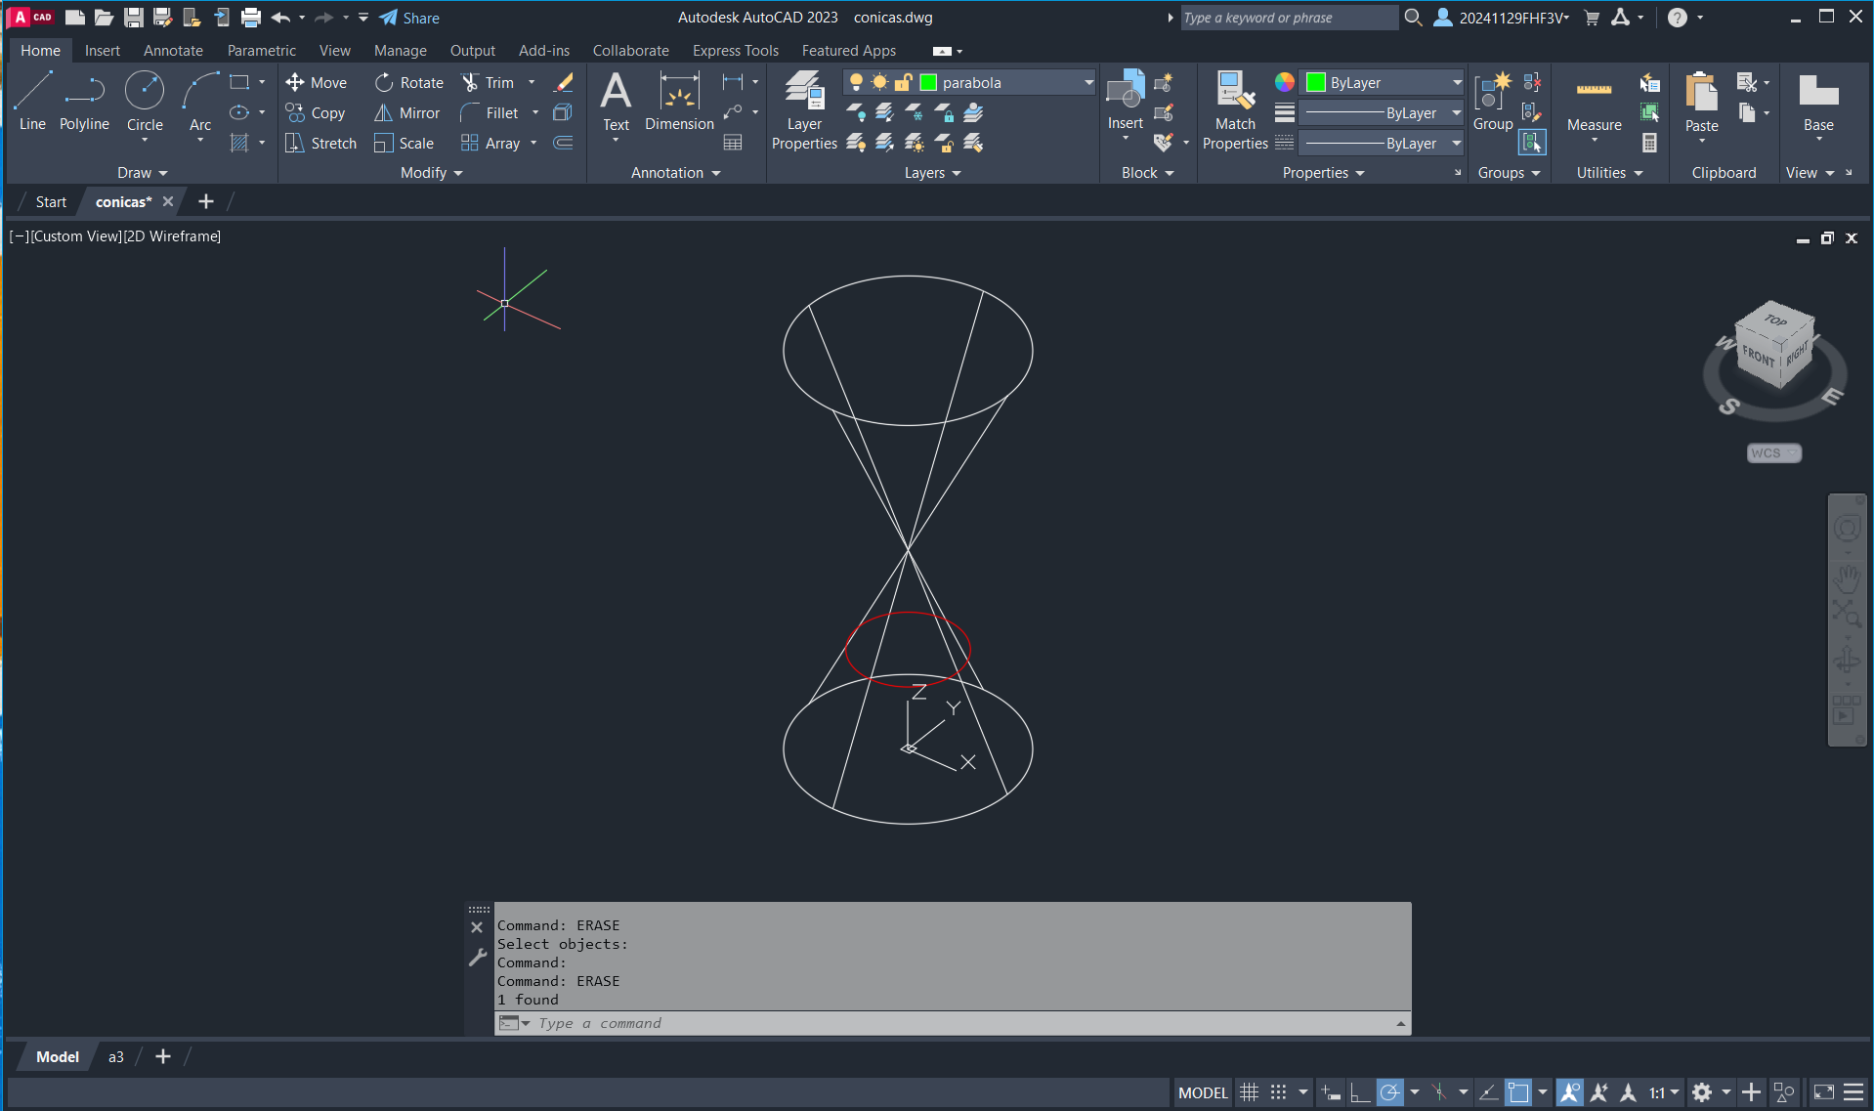Image resolution: width=1874 pixels, height=1111 pixels.
Task: Expand the Block panel
Action: [1147, 173]
